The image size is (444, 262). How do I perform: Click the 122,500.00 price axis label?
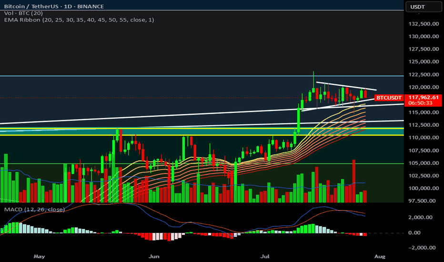[x=424, y=74]
